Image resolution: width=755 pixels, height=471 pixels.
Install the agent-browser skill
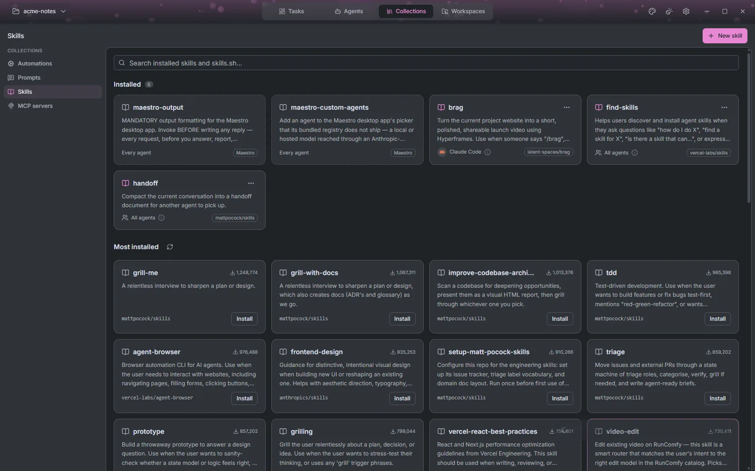coord(244,398)
